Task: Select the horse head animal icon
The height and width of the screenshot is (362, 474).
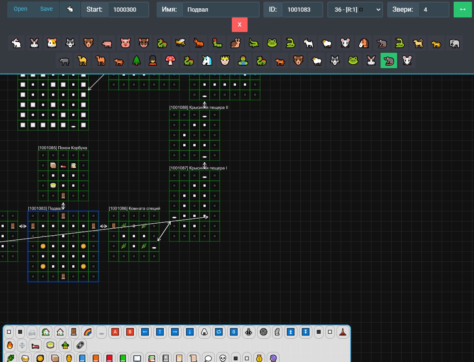Action: click(363, 43)
